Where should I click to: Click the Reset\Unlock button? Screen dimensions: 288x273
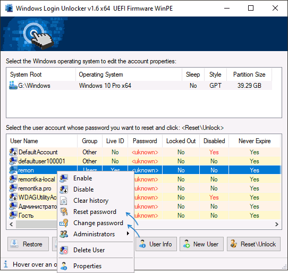pos(253,244)
